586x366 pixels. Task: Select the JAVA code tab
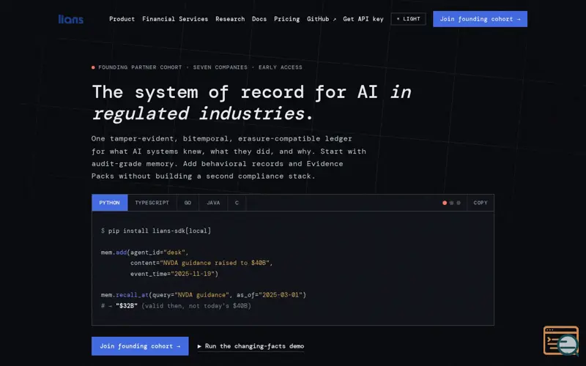pyautogui.click(x=213, y=203)
